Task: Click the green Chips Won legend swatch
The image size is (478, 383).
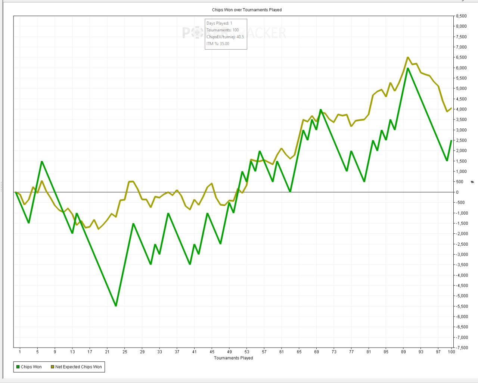Action: [18, 367]
